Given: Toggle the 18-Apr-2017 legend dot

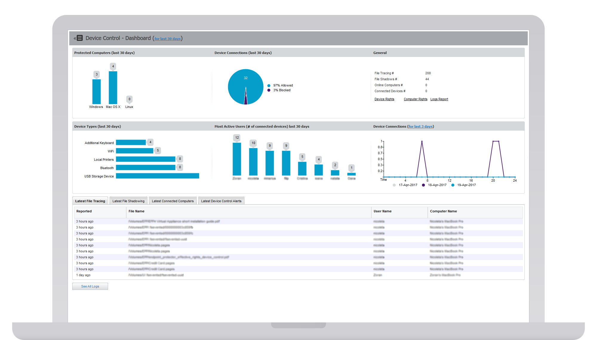Looking at the screenshot, I should [423, 185].
